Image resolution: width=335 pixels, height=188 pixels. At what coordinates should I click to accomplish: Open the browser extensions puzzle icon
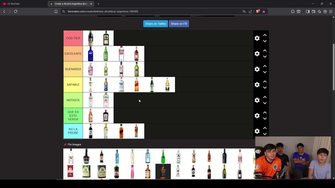coord(293,11)
